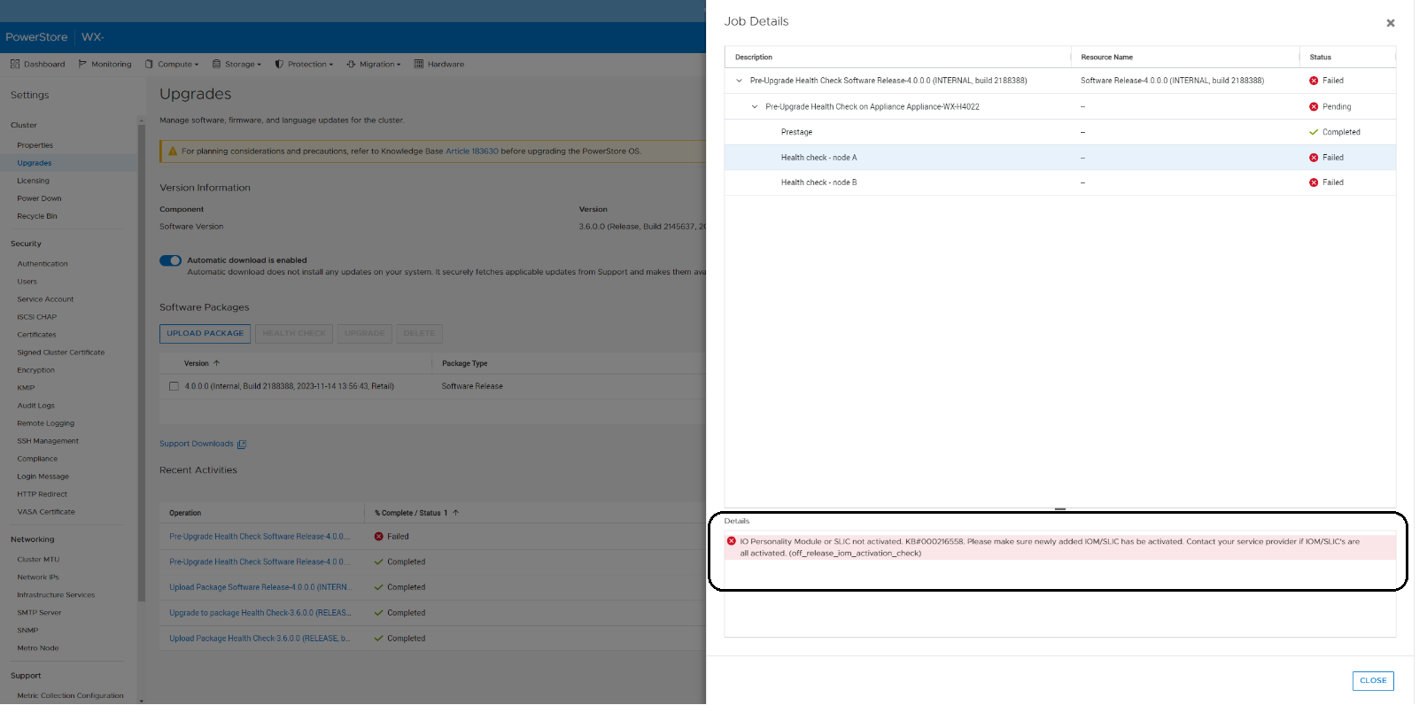Open Upload Package Health Check-3.6.0.0 activity
This screenshot has height=713, width=1427.
click(260, 639)
